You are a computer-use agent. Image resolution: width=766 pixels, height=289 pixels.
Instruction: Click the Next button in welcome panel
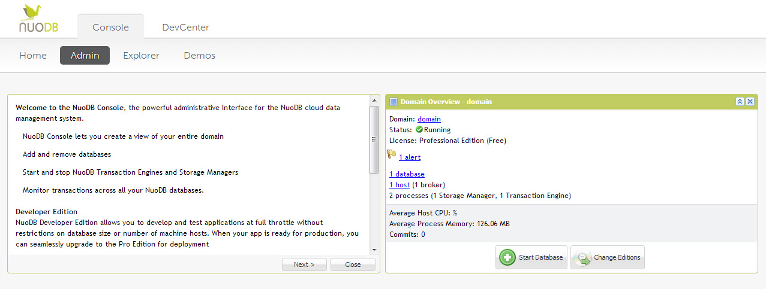(304, 264)
